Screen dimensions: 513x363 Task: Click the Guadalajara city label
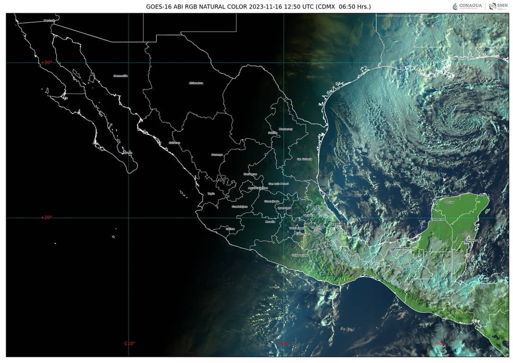tap(239, 207)
